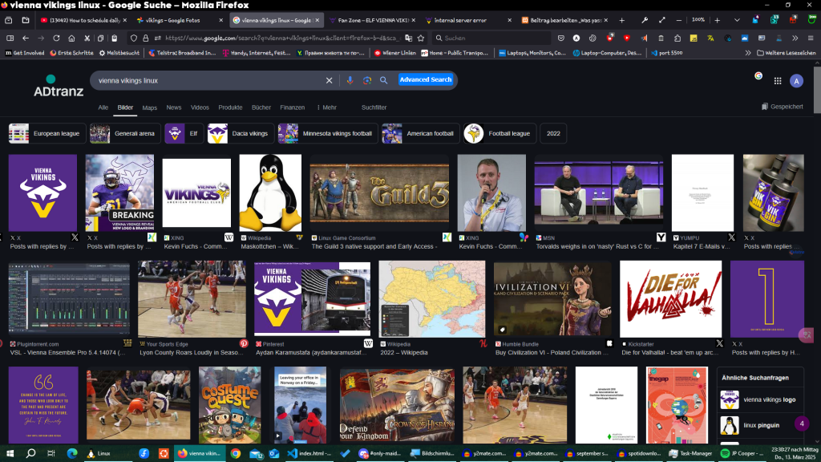The image size is (821, 462).
Task: Select the Minnesota vikings football chip
Action: pyautogui.click(x=328, y=134)
